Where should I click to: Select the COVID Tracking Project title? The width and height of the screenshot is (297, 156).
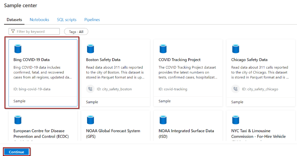click(180, 60)
